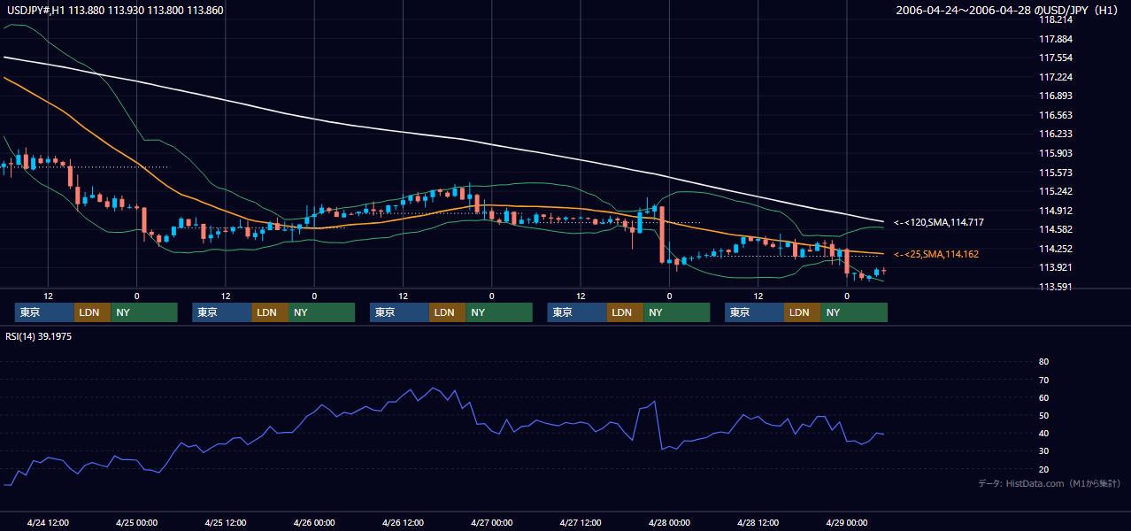Screen dimensions: 1131x531
Task: Click price axis label 118.214
Action: click(x=1055, y=19)
